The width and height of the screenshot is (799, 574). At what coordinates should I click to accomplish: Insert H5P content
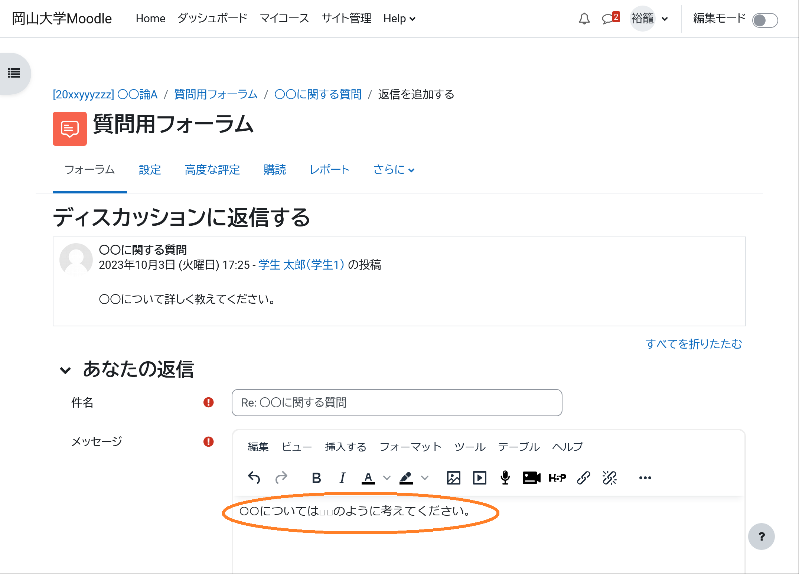pyautogui.click(x=557, y=478)
